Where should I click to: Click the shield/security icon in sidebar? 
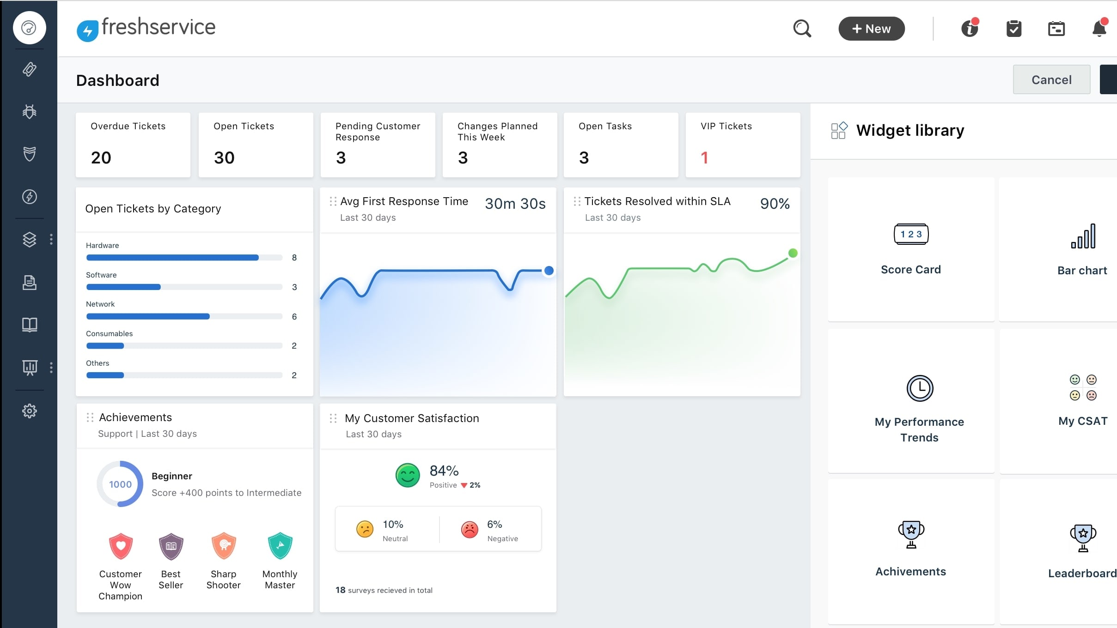click(x=29, y=154)
